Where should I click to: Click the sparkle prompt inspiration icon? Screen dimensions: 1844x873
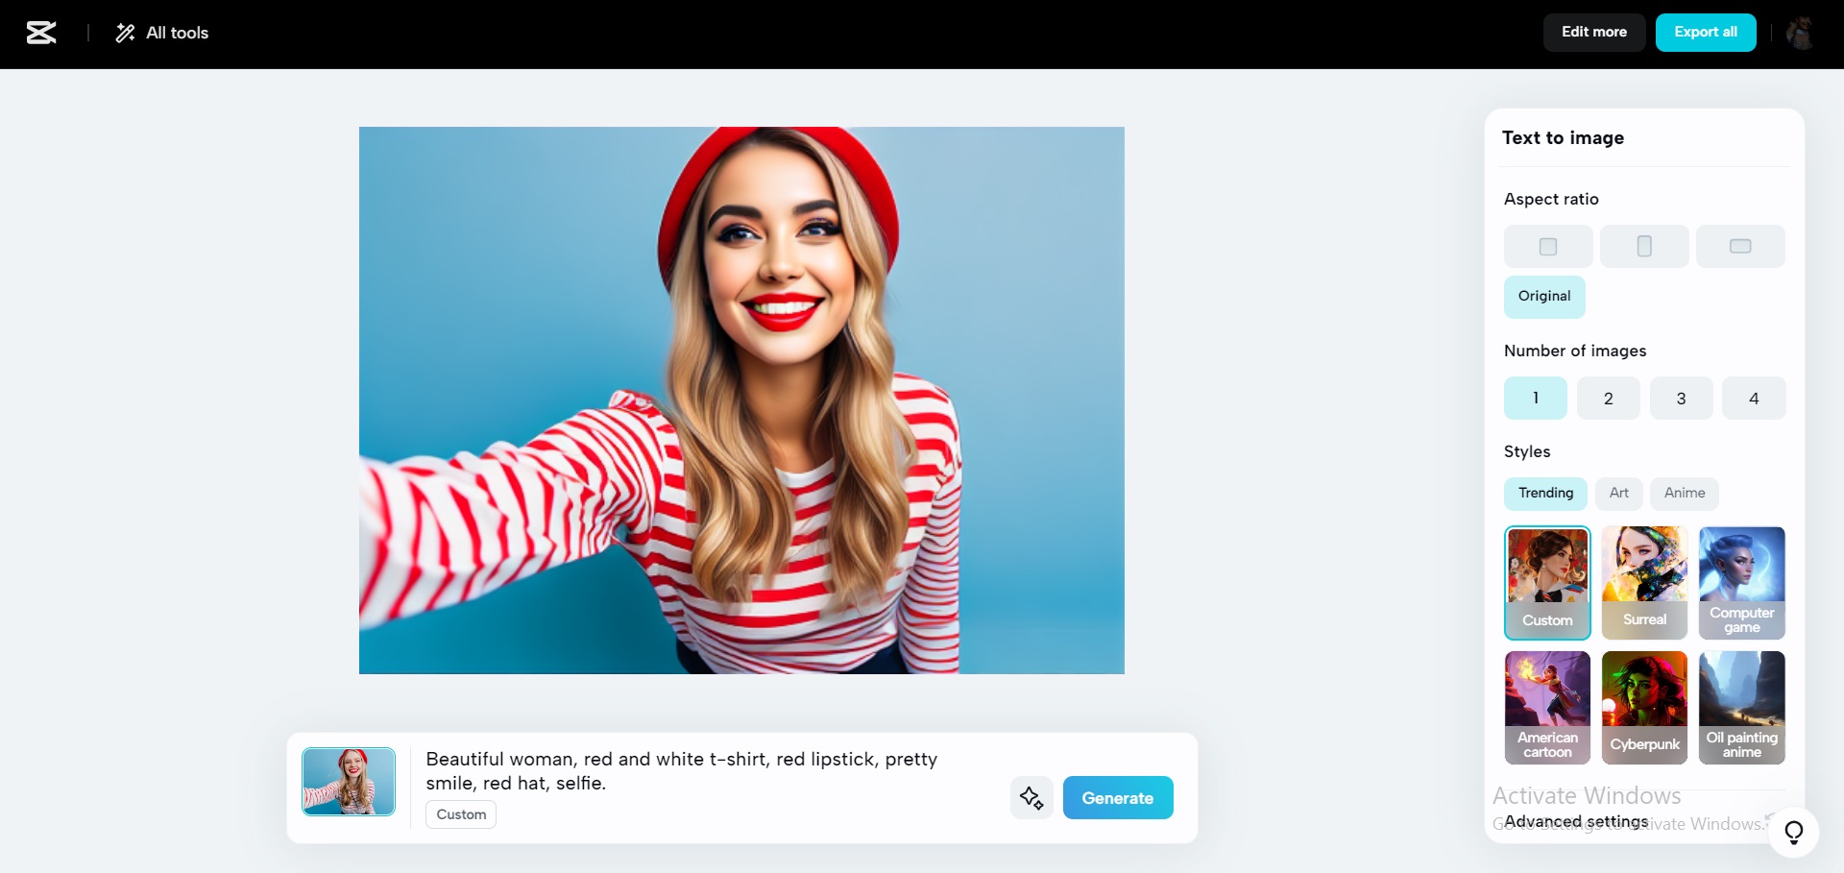click(x=1031, y=798)
